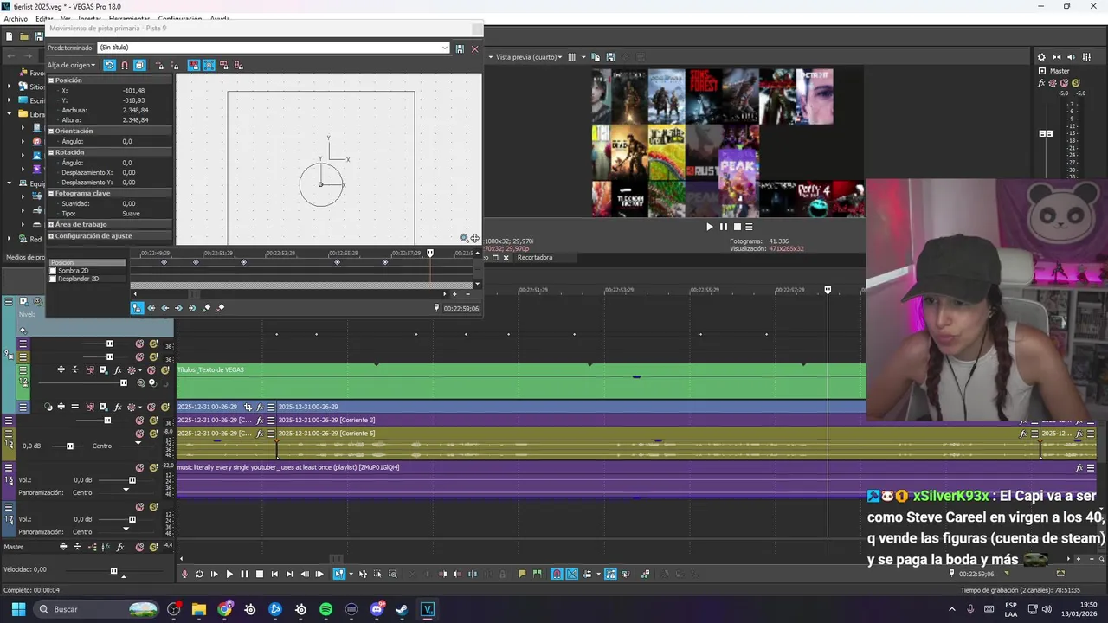Insert marker from timeline toolbar
This screenshot has width=1108, height=623.
tap(522, 574)
